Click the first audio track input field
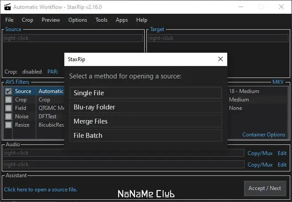The width and height of the screenshot is (292, 202). pyautogui.click(x=124, y=153)
